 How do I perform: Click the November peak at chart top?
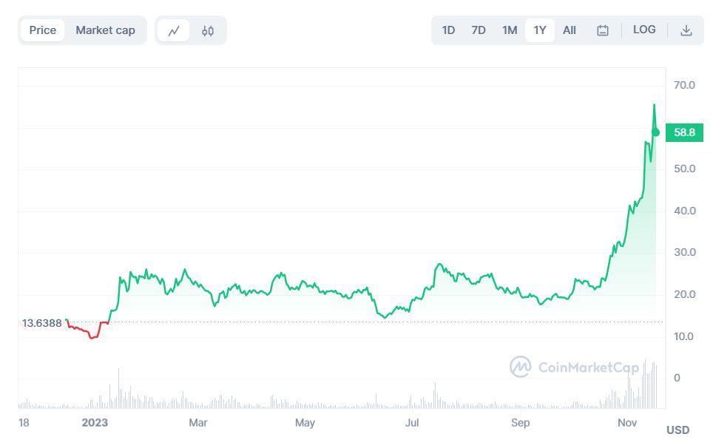point(654,106)
